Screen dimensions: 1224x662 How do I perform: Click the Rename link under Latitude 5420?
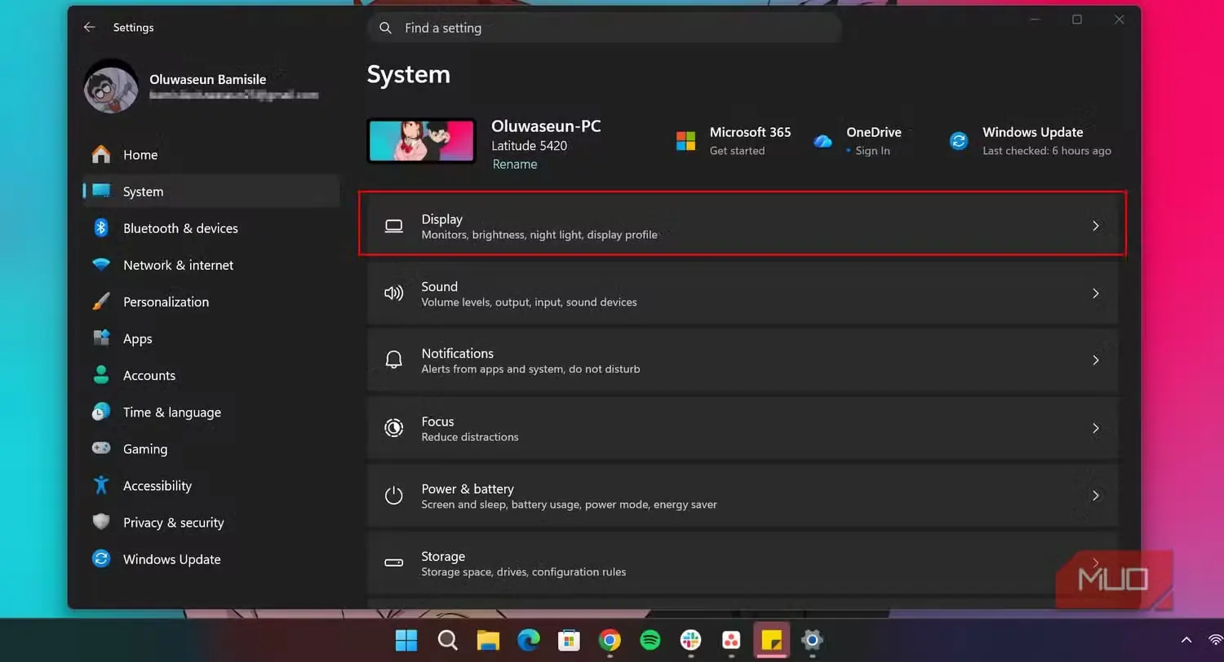[514, 165]
